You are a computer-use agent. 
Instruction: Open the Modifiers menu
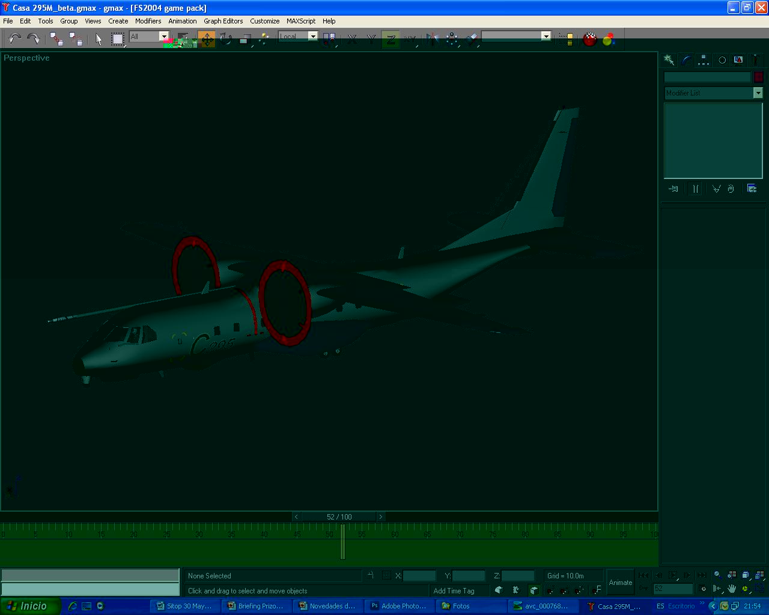click(x=148, y=21)
